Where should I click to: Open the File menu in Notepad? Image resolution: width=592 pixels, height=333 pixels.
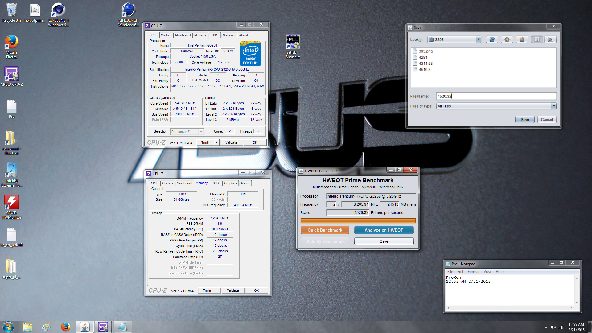point(450,272)
